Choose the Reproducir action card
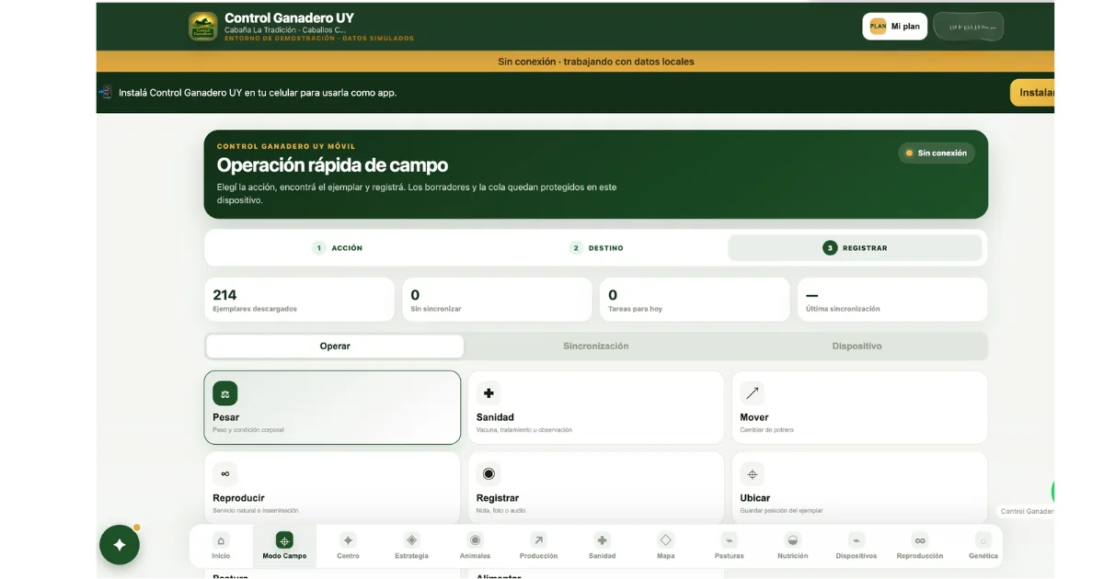The height and width of the screenshot is (579, 1104). coord(332,488)
